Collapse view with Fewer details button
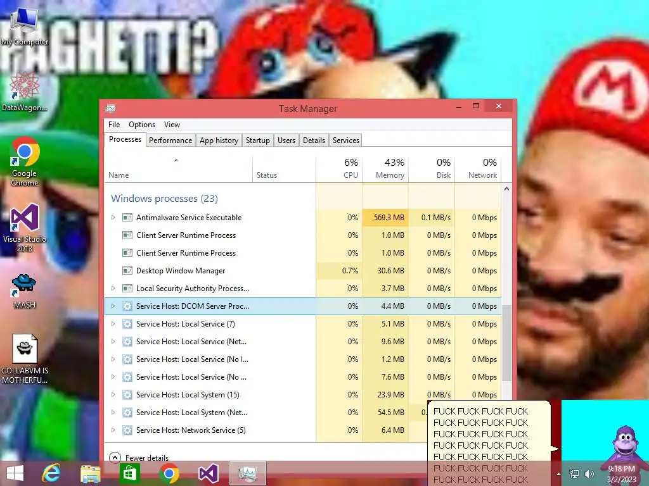The height and width of the screenshot is (486, 649). click(139, 458)
